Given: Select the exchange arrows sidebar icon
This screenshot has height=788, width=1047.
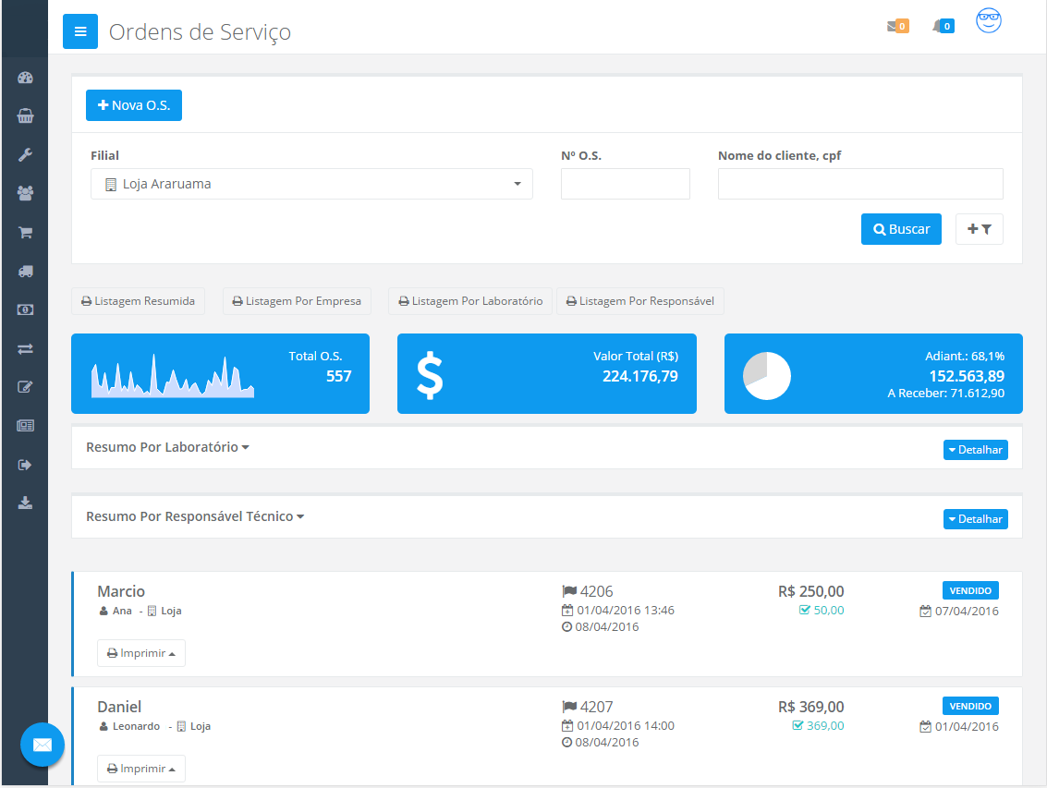Looking at the screenshot, I should pos(25,348).
